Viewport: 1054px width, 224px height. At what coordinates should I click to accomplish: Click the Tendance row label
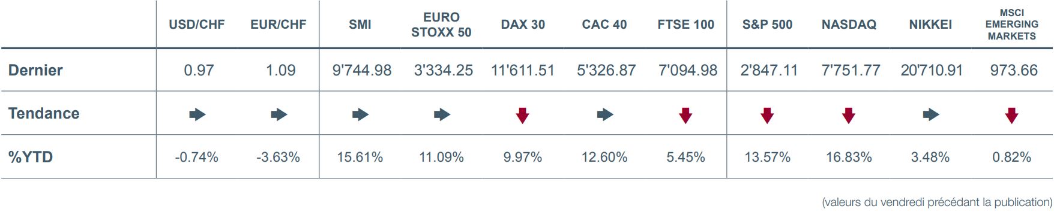(44, 113)
